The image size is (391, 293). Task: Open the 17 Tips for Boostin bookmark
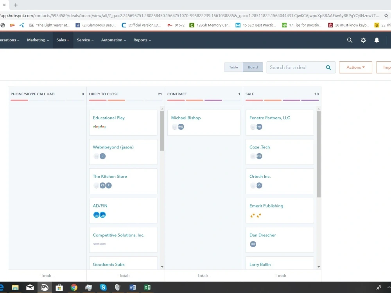[x=302, y=25]
